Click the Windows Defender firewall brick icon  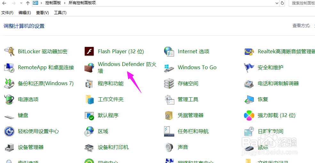[89, 68]
